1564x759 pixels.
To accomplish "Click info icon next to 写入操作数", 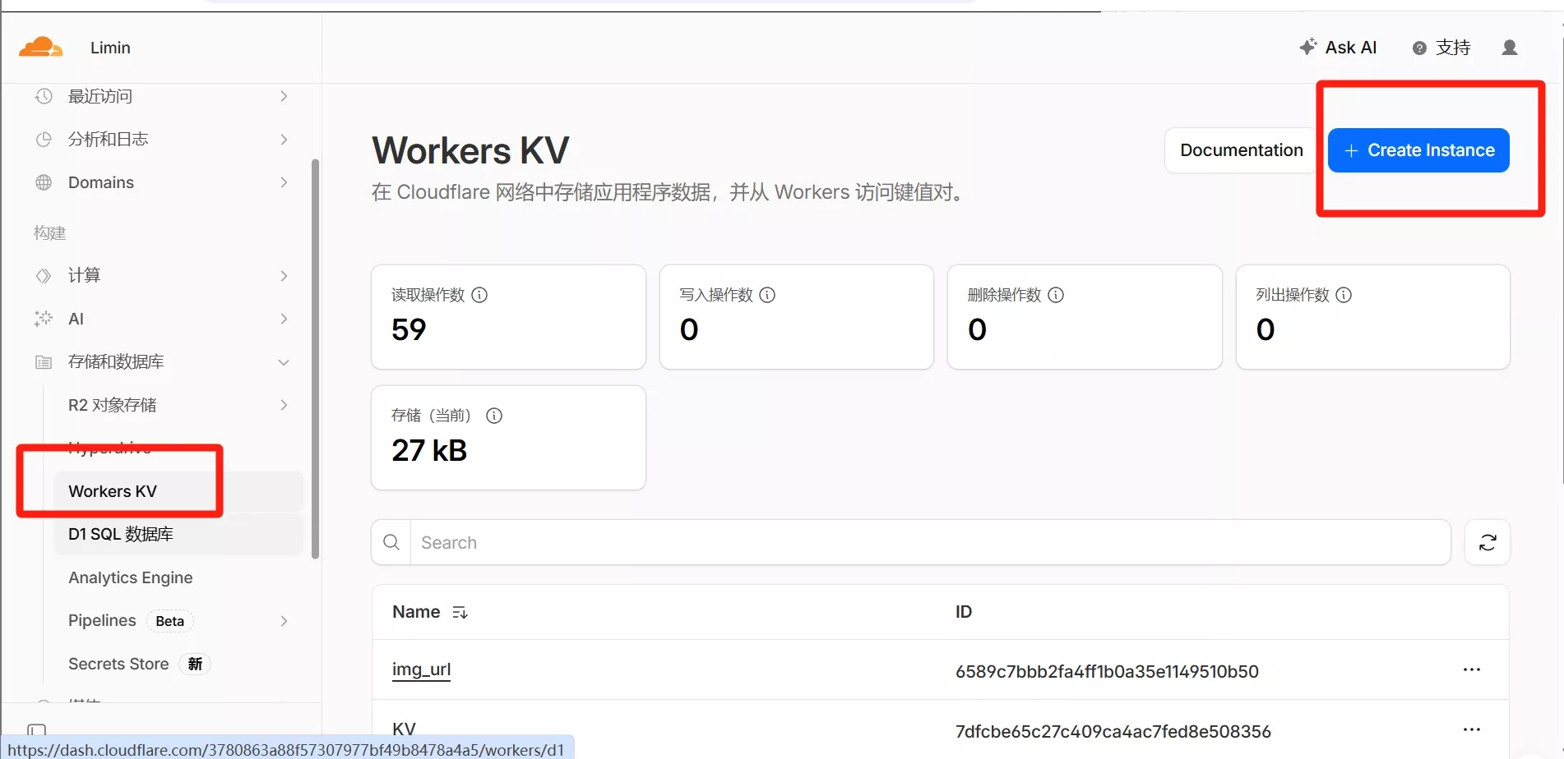I will tap(767, 295).
